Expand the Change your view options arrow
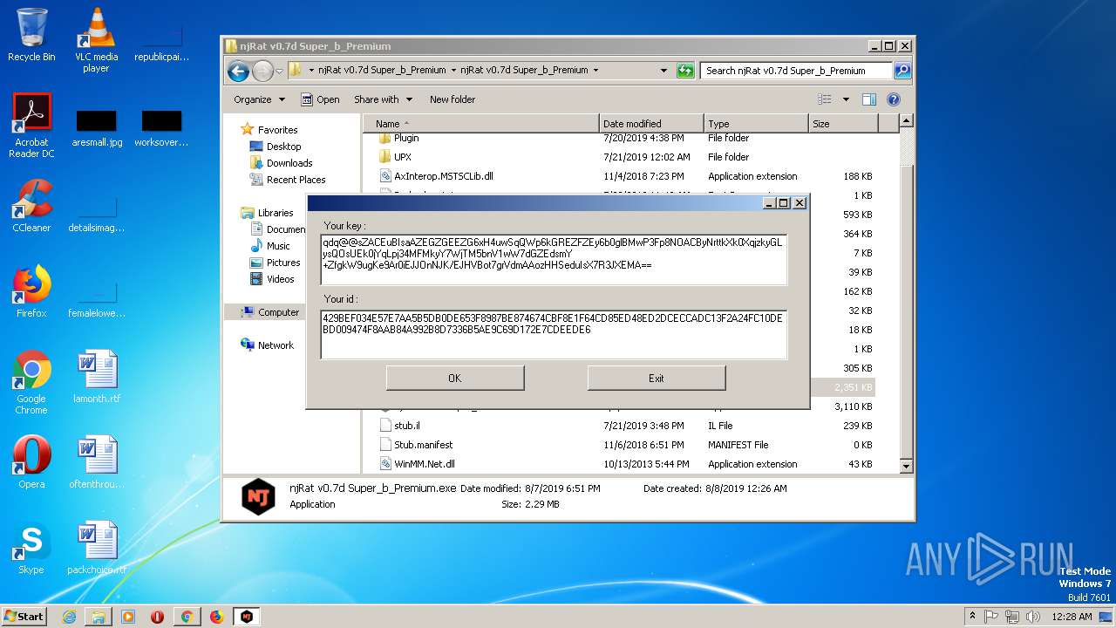1116x628 pixels. click(846, 99)
